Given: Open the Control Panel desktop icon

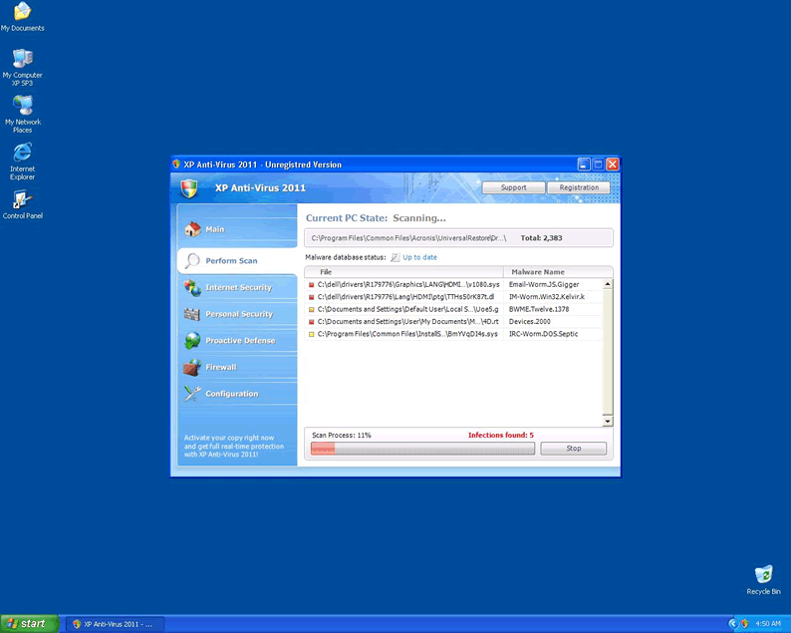Looking at the screenshot, I should (22, 199).
